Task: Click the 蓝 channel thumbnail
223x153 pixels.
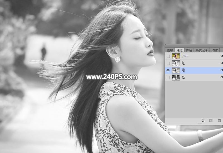Action: 176,78
